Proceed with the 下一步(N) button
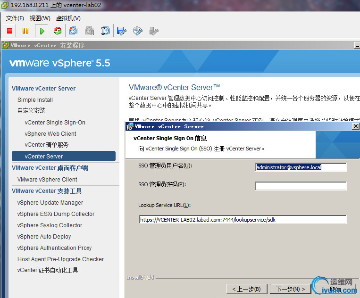 tap(291, 289)
